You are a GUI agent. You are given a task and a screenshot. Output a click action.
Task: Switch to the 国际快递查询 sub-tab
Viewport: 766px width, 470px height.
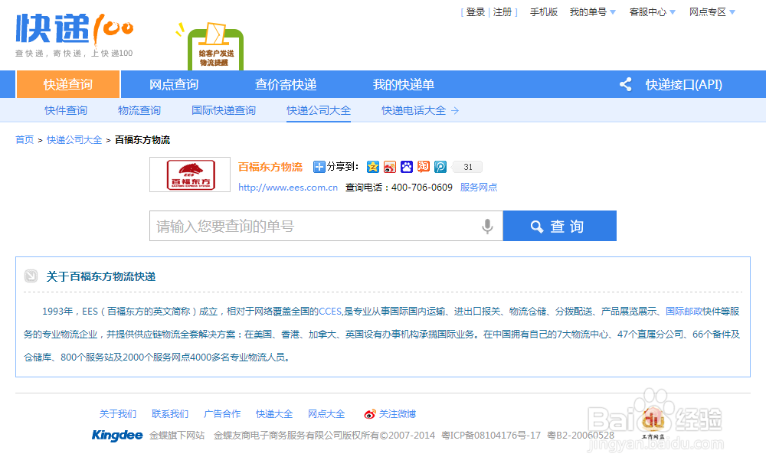click(224, 110)
